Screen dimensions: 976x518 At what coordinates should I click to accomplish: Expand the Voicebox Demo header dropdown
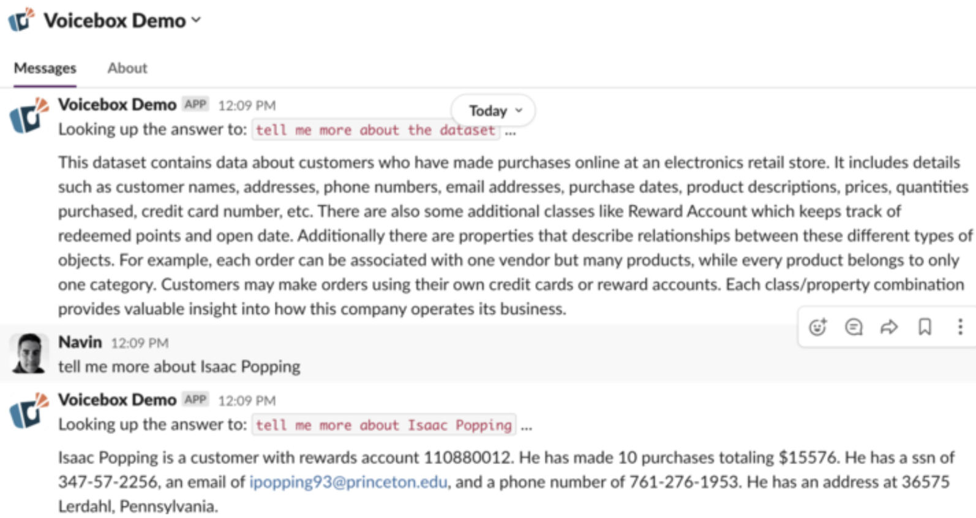196,20
